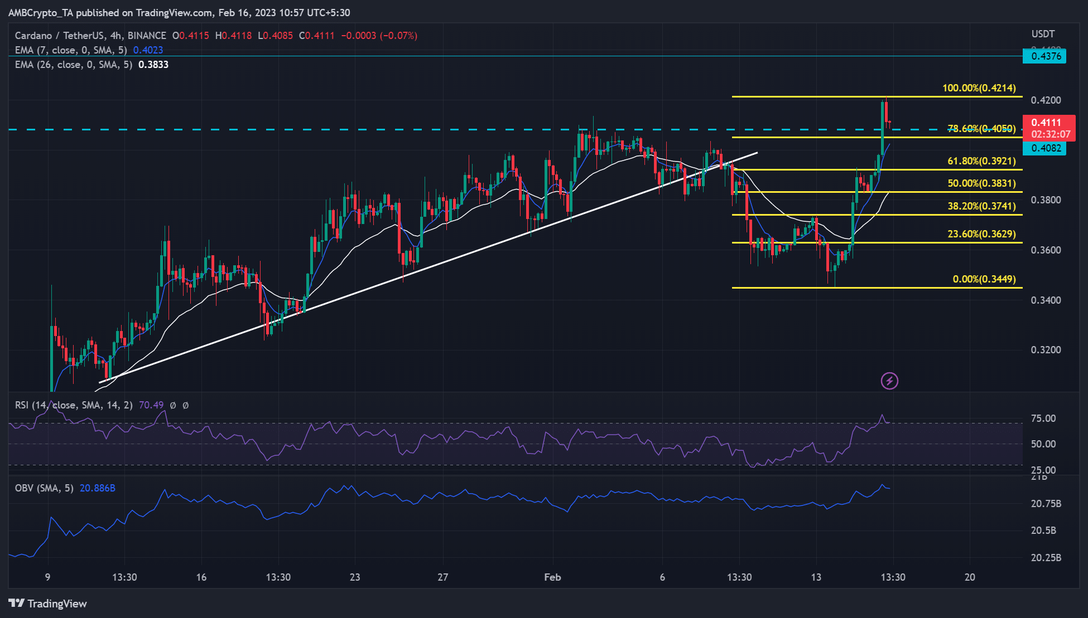Click the AMBCrypto_TA published header text
The height and width of the screenshot is (618, 1088).
(179, 12)
